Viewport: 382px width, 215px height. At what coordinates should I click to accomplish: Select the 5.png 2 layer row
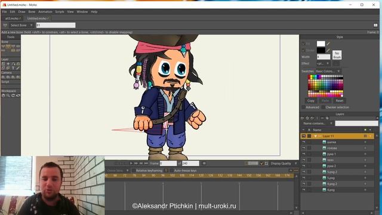coord(337,172)
